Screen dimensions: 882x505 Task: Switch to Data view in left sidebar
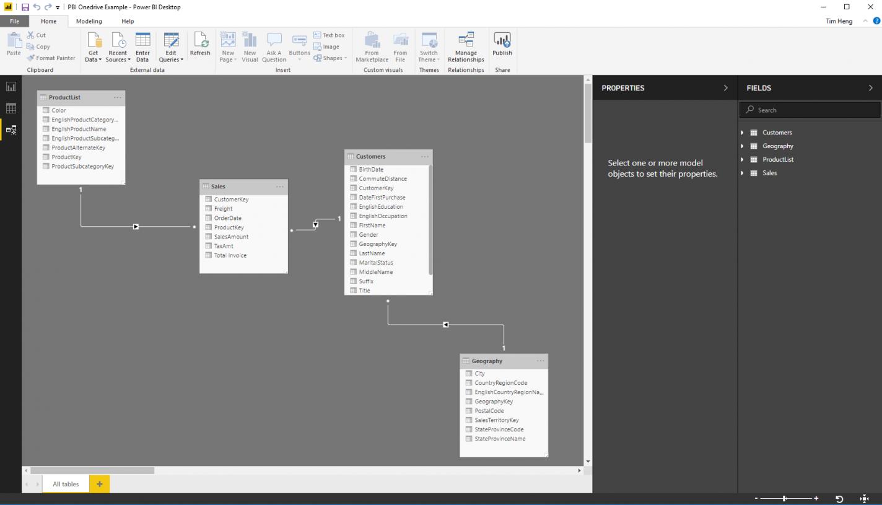[11, 108]
